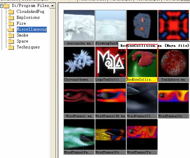
Task: Click the BlowingSurf file name label
Action: tap(107, 43)
